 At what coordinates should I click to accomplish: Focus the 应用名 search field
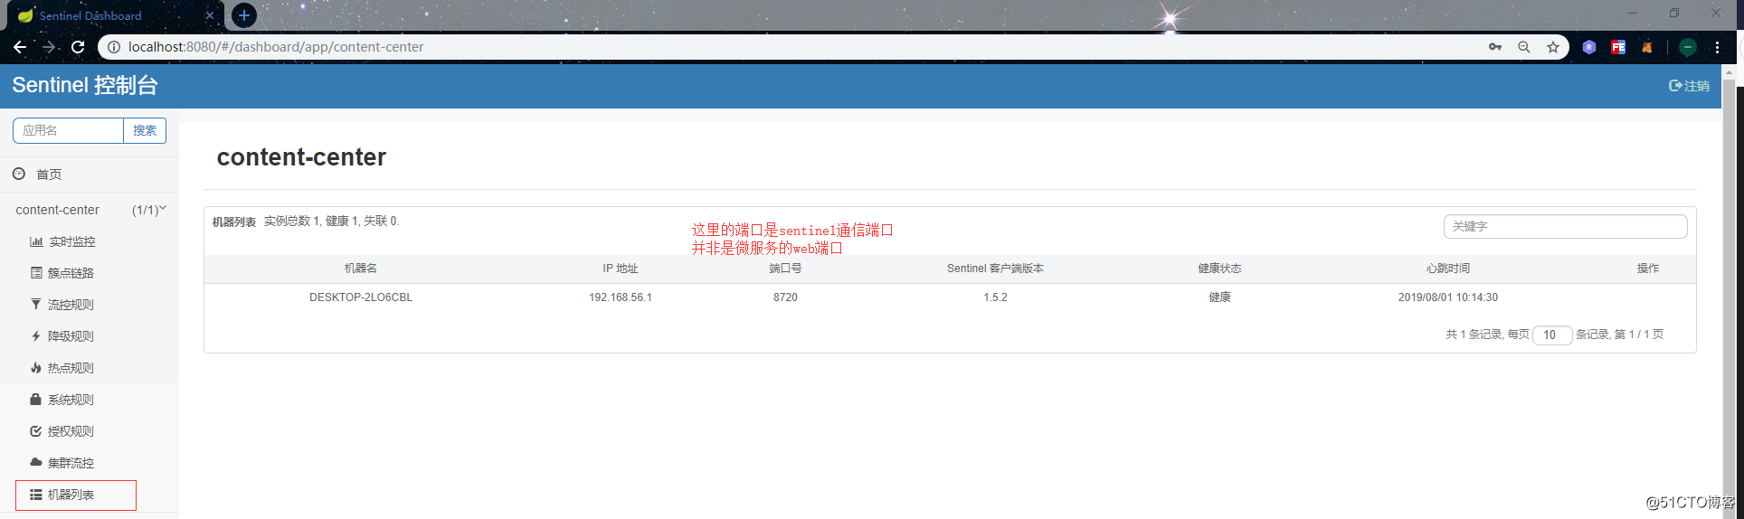68,130
